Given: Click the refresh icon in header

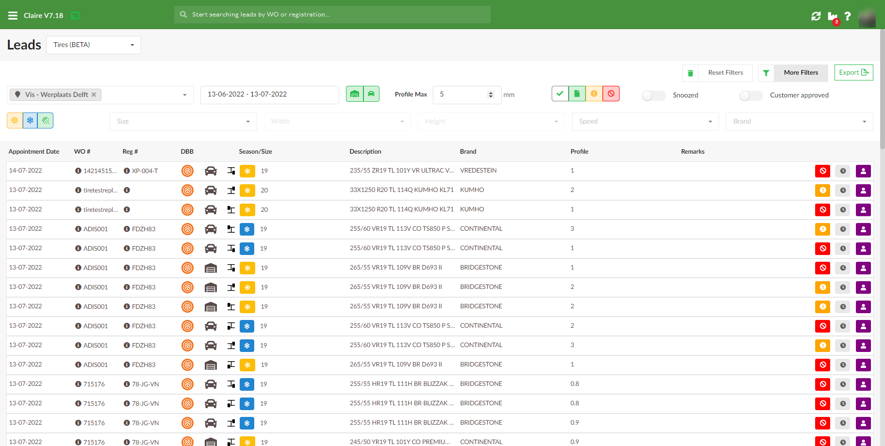Looking at the screenshot, I should pyautogui.click(x=816, y=16).
